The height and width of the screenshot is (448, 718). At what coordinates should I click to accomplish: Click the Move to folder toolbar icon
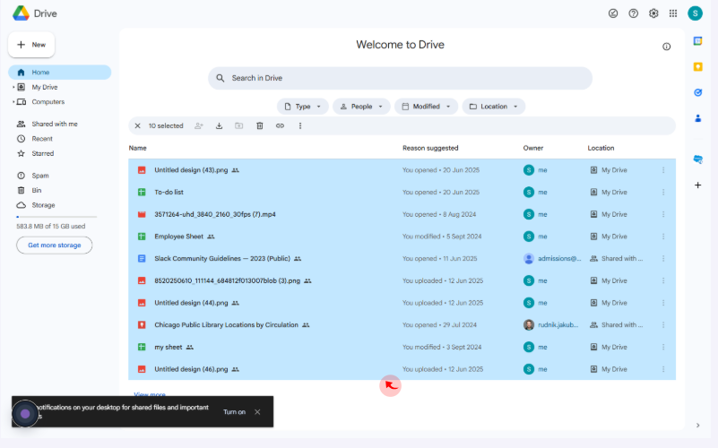(239, 125)
